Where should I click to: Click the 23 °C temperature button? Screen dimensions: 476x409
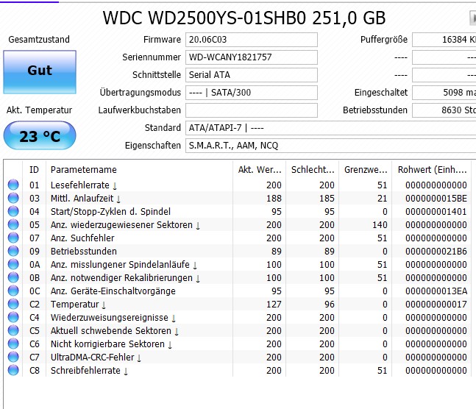click(x=40, y=135)
